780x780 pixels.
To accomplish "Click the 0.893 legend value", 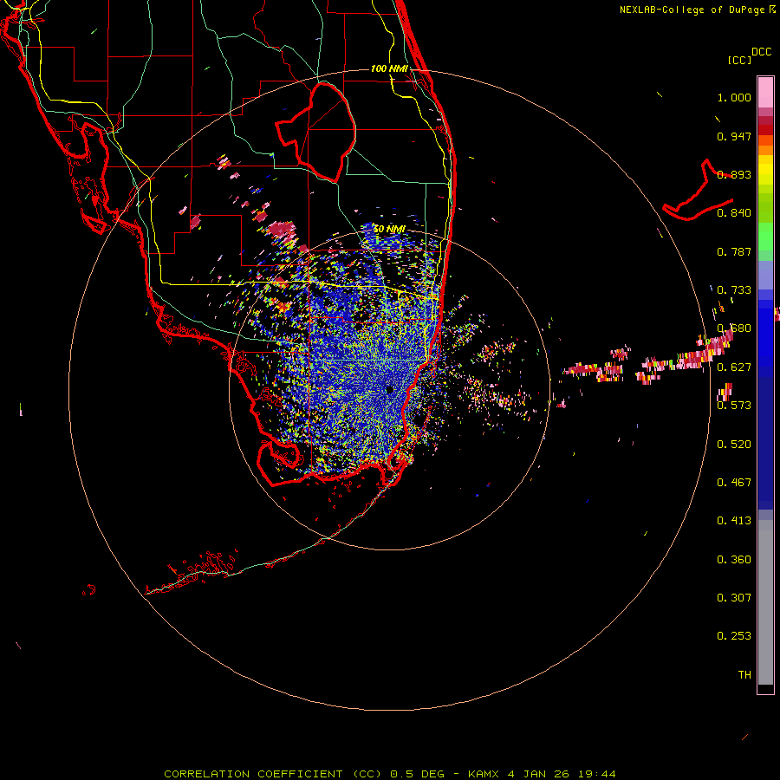I will (x=734, y=175).
